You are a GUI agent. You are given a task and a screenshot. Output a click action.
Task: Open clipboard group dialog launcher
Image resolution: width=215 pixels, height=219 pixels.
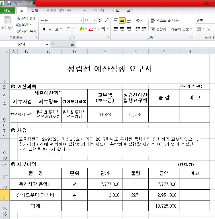pyautogui.click(x=36, y=37)
